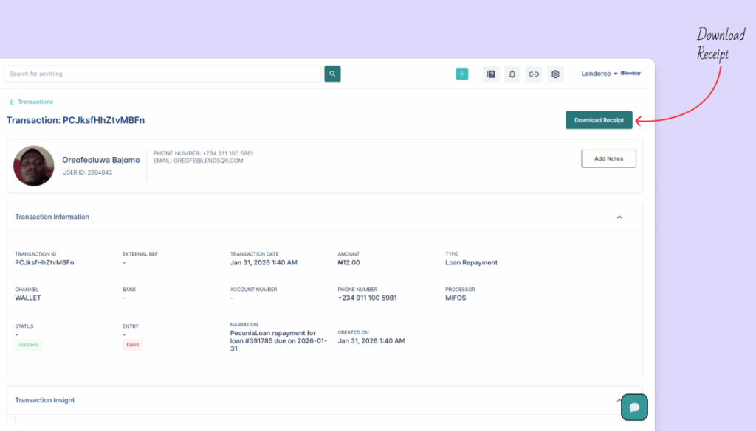The width and height of the screenshot is (756, 431).
Task: Open settings gear icon
Action: click(556, 74)
